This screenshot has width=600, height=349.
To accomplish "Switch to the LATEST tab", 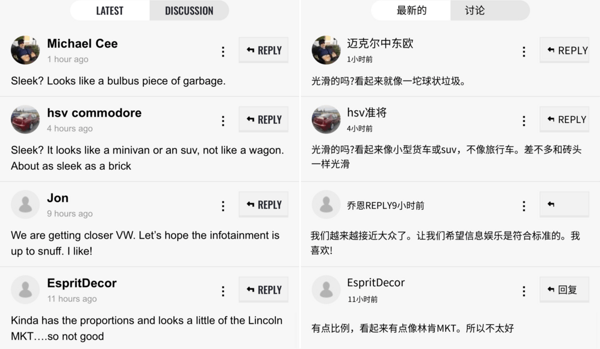I will coord(110,11).
